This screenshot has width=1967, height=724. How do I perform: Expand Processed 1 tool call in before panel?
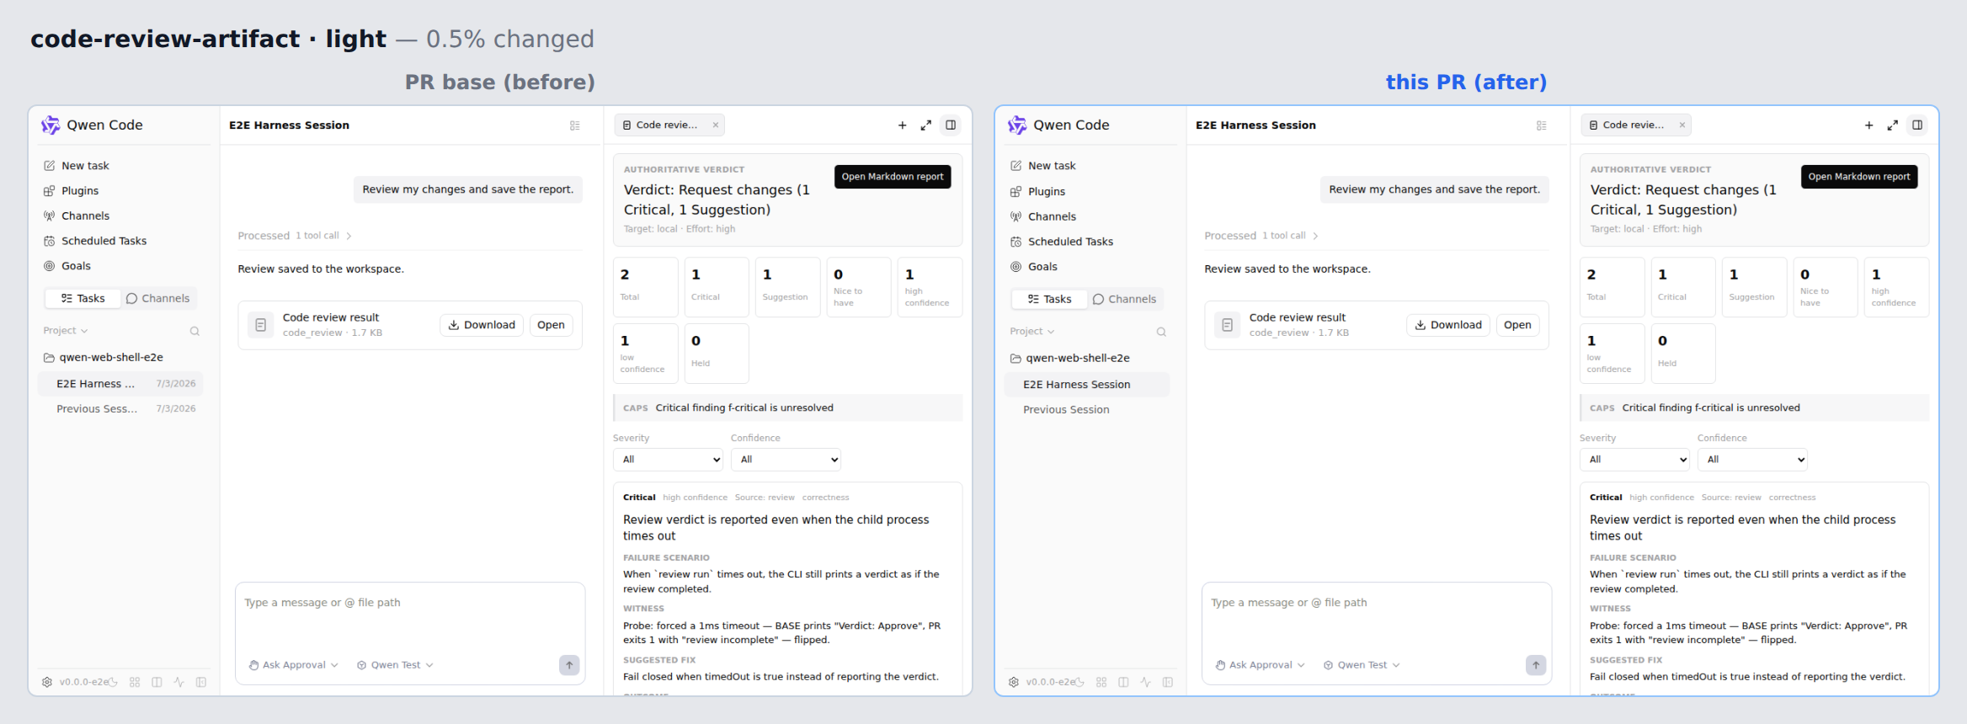295,236
